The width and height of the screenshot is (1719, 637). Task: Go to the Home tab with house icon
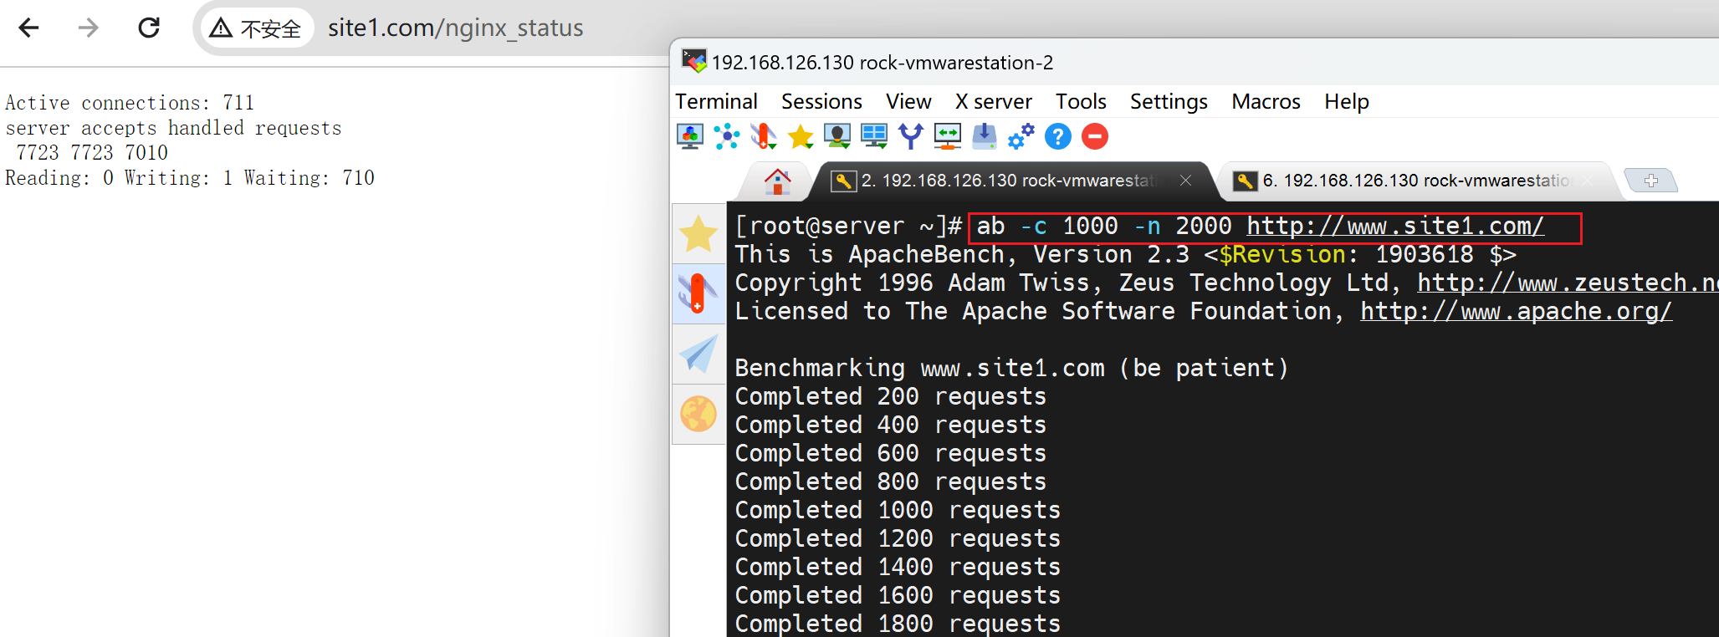point(777,181)
